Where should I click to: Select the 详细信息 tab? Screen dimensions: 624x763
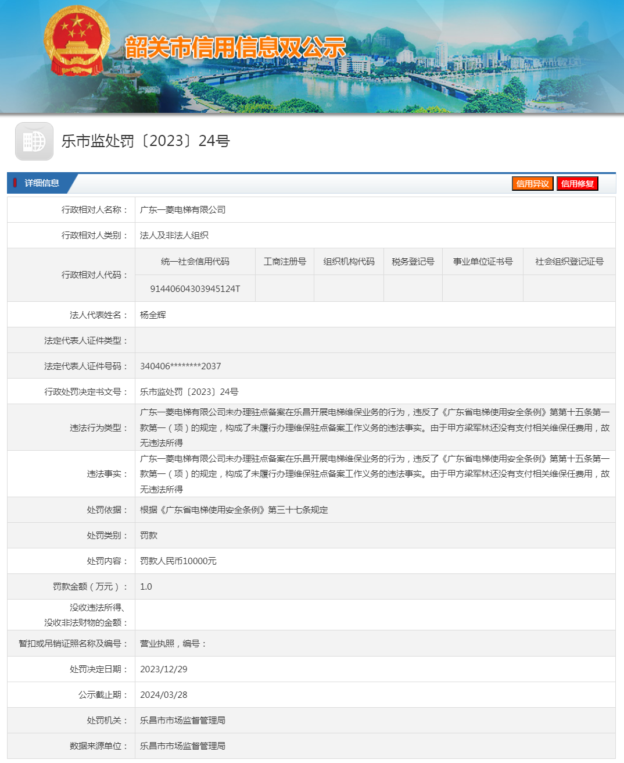coord(42,183)
